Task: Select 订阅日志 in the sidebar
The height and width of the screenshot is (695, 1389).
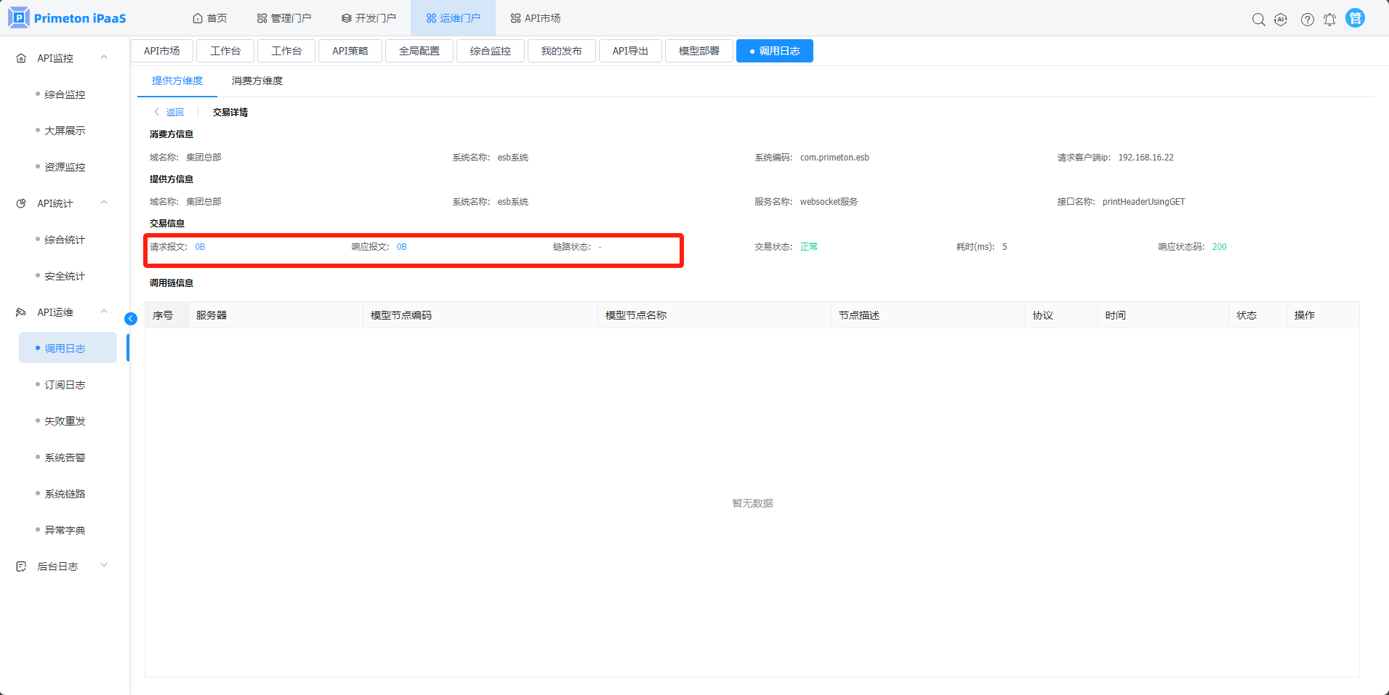Action: pyautogui.click(x=65, y=385)
